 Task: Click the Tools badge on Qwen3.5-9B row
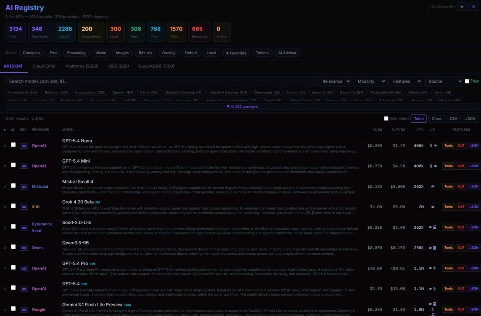[448, 248]
